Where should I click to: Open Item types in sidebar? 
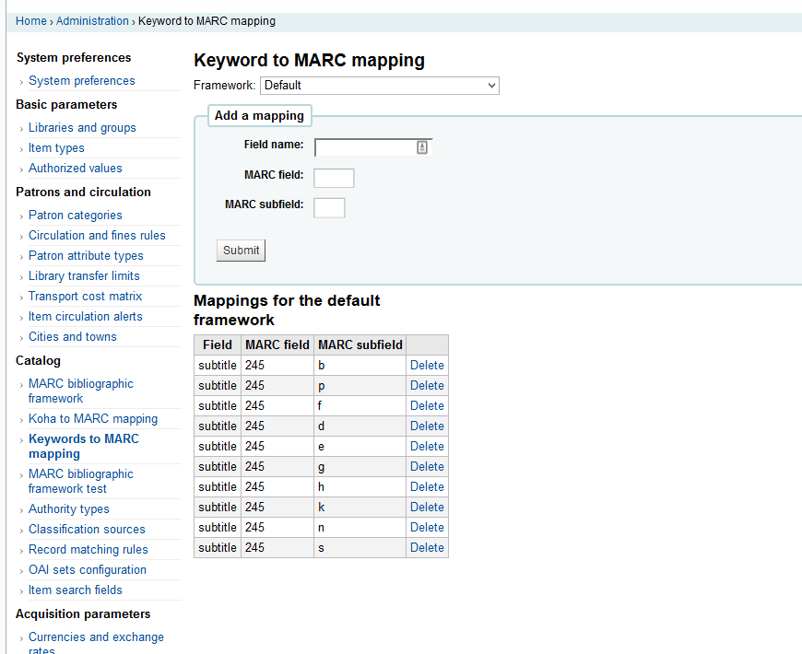pyautogui.click(x=56, y=148)
